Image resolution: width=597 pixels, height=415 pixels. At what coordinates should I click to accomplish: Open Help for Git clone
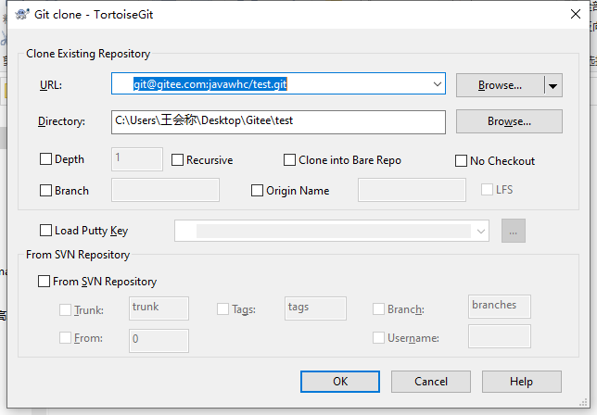tap(522, 382)
